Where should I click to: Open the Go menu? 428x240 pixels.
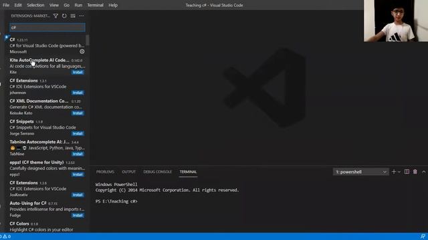click(x=67, y=5)
